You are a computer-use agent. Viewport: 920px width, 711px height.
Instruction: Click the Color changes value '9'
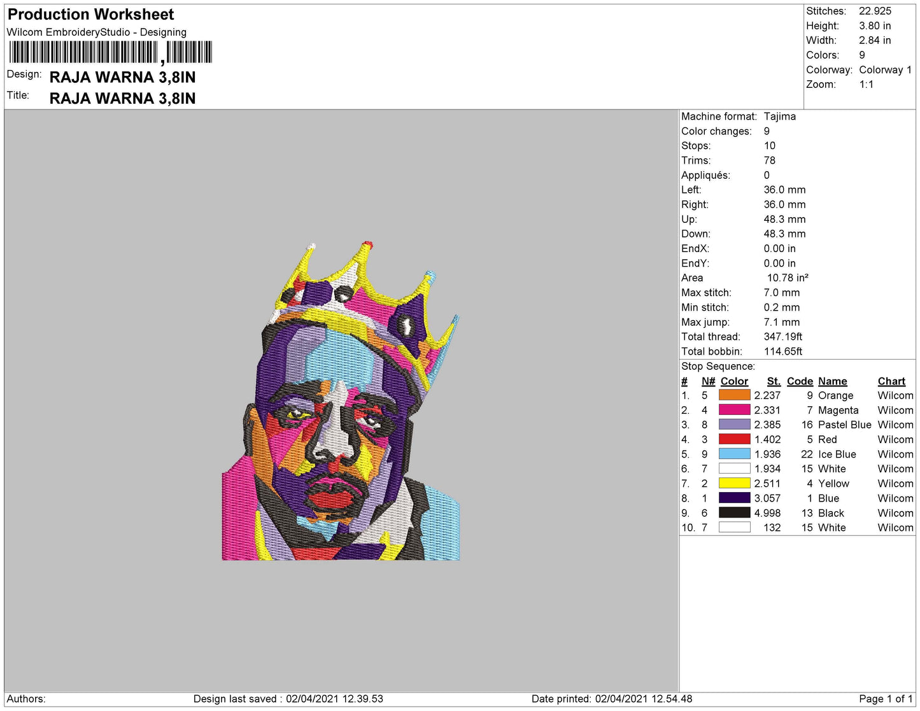pyautogui.click(x=767, y=131)
